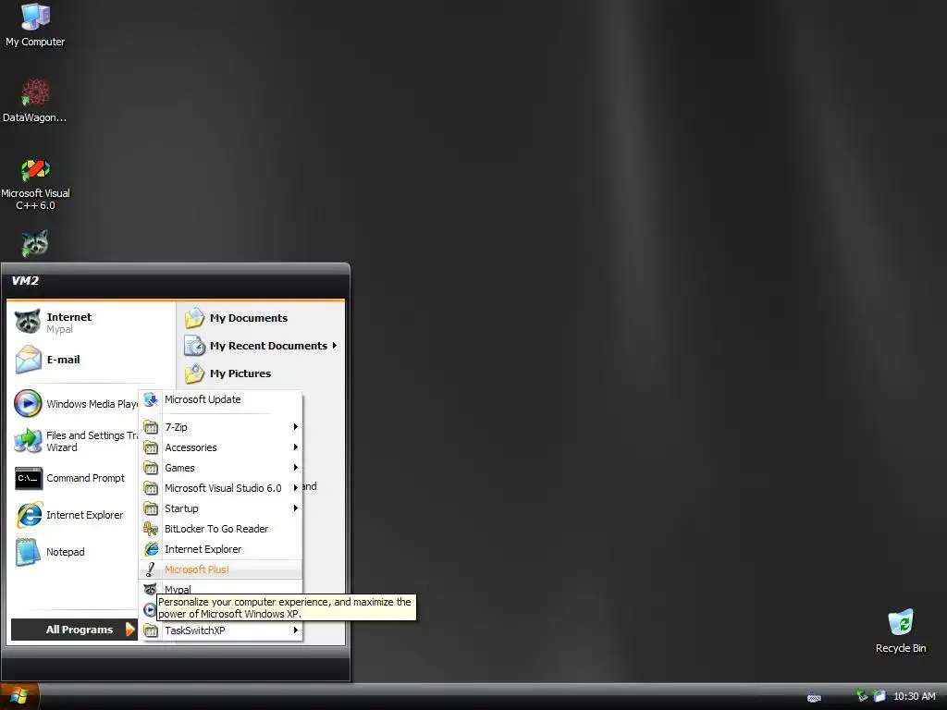
Task: Click the VM2 user name header
Action: tap(25, 281)
